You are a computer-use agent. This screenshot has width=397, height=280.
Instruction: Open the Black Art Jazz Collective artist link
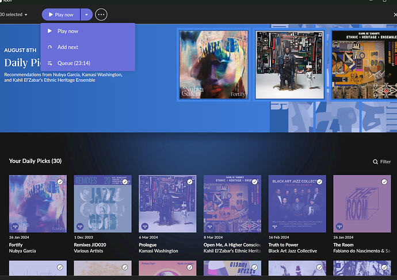(x=293, y=251)
